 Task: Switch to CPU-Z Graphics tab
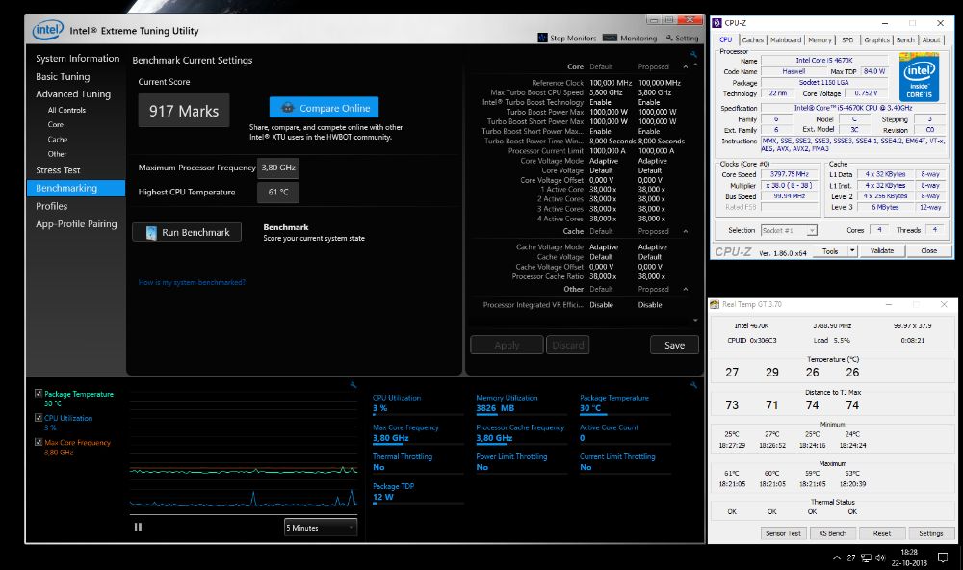pos(876,39)
